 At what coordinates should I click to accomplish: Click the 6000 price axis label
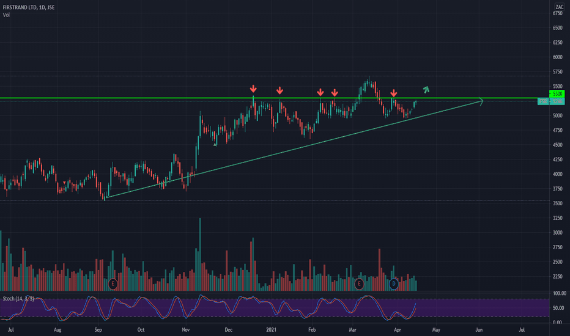[557, 57]
